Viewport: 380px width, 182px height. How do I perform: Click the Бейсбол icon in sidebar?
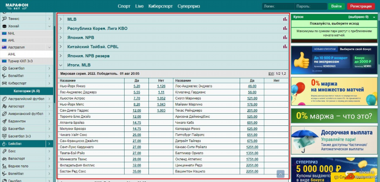click(4, 144)
